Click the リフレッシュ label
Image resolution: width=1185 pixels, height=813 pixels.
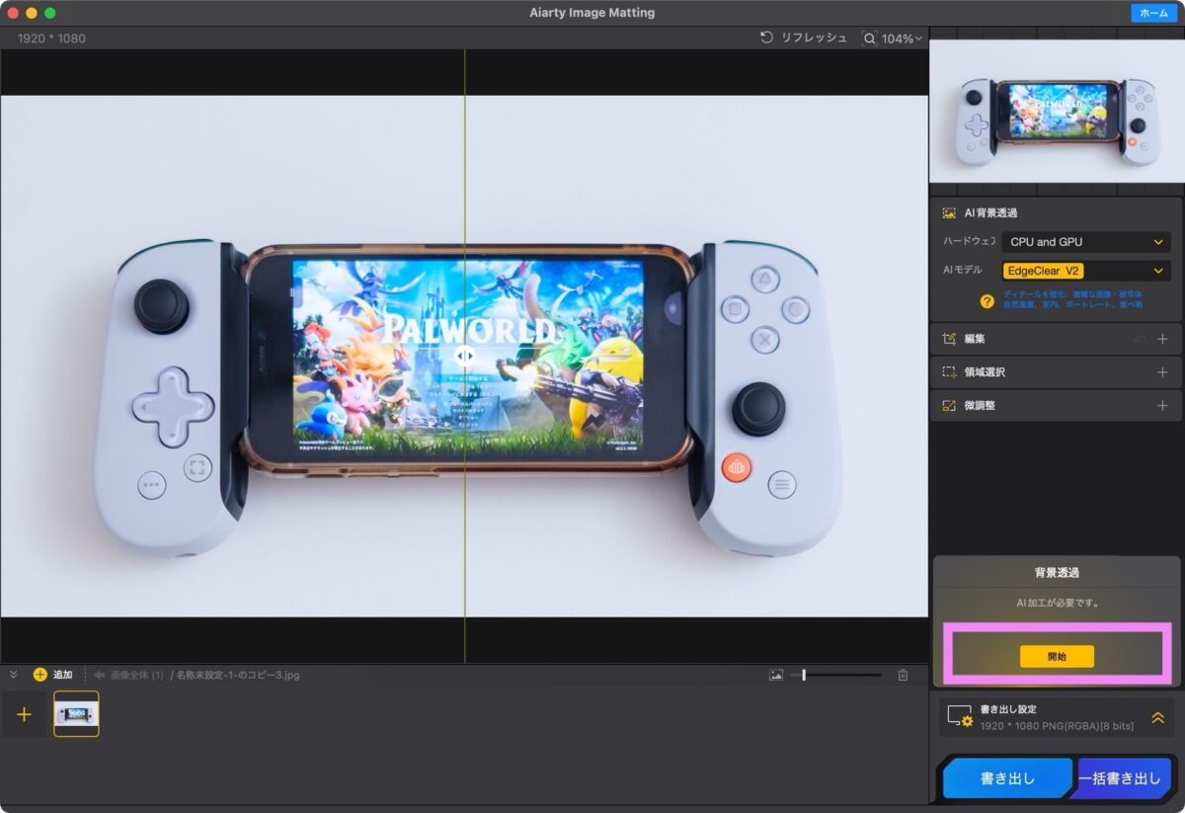click(814, 38)
